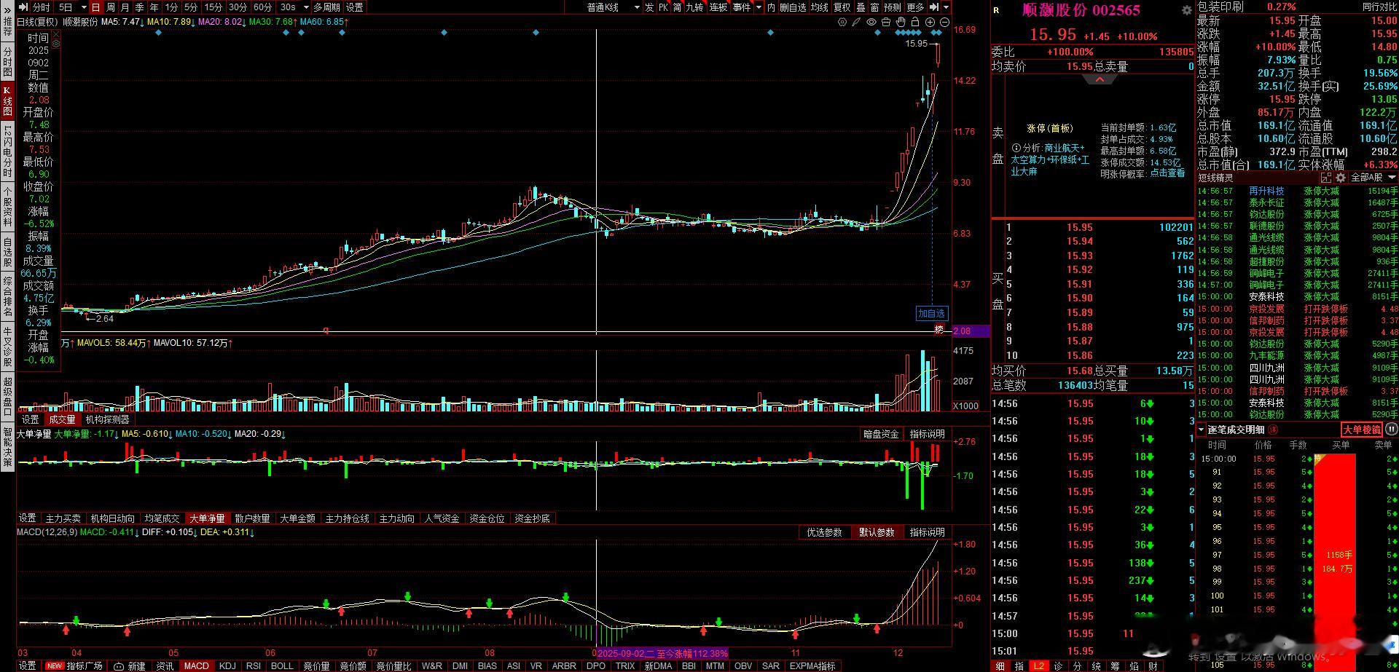Toggle the 均线 moving average display
Screen dimensions: 1399x672
point(820,7)
